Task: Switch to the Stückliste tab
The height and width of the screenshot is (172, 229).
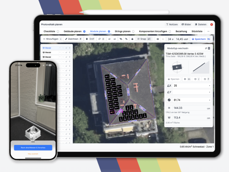Action: click(197, 32)
